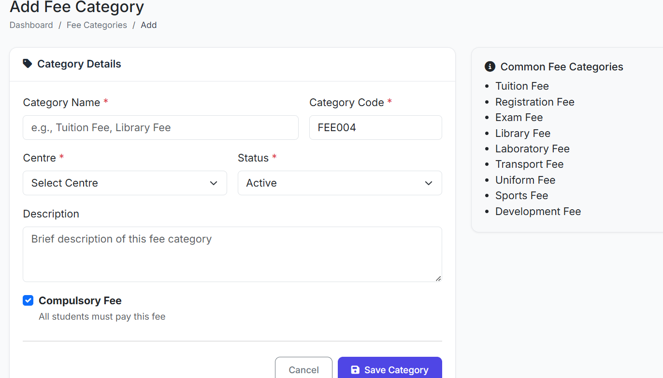This screenshot has height=378, width=663.
Task: Click the info icon beside Common Fee Categories
Action: coord(490,67)
